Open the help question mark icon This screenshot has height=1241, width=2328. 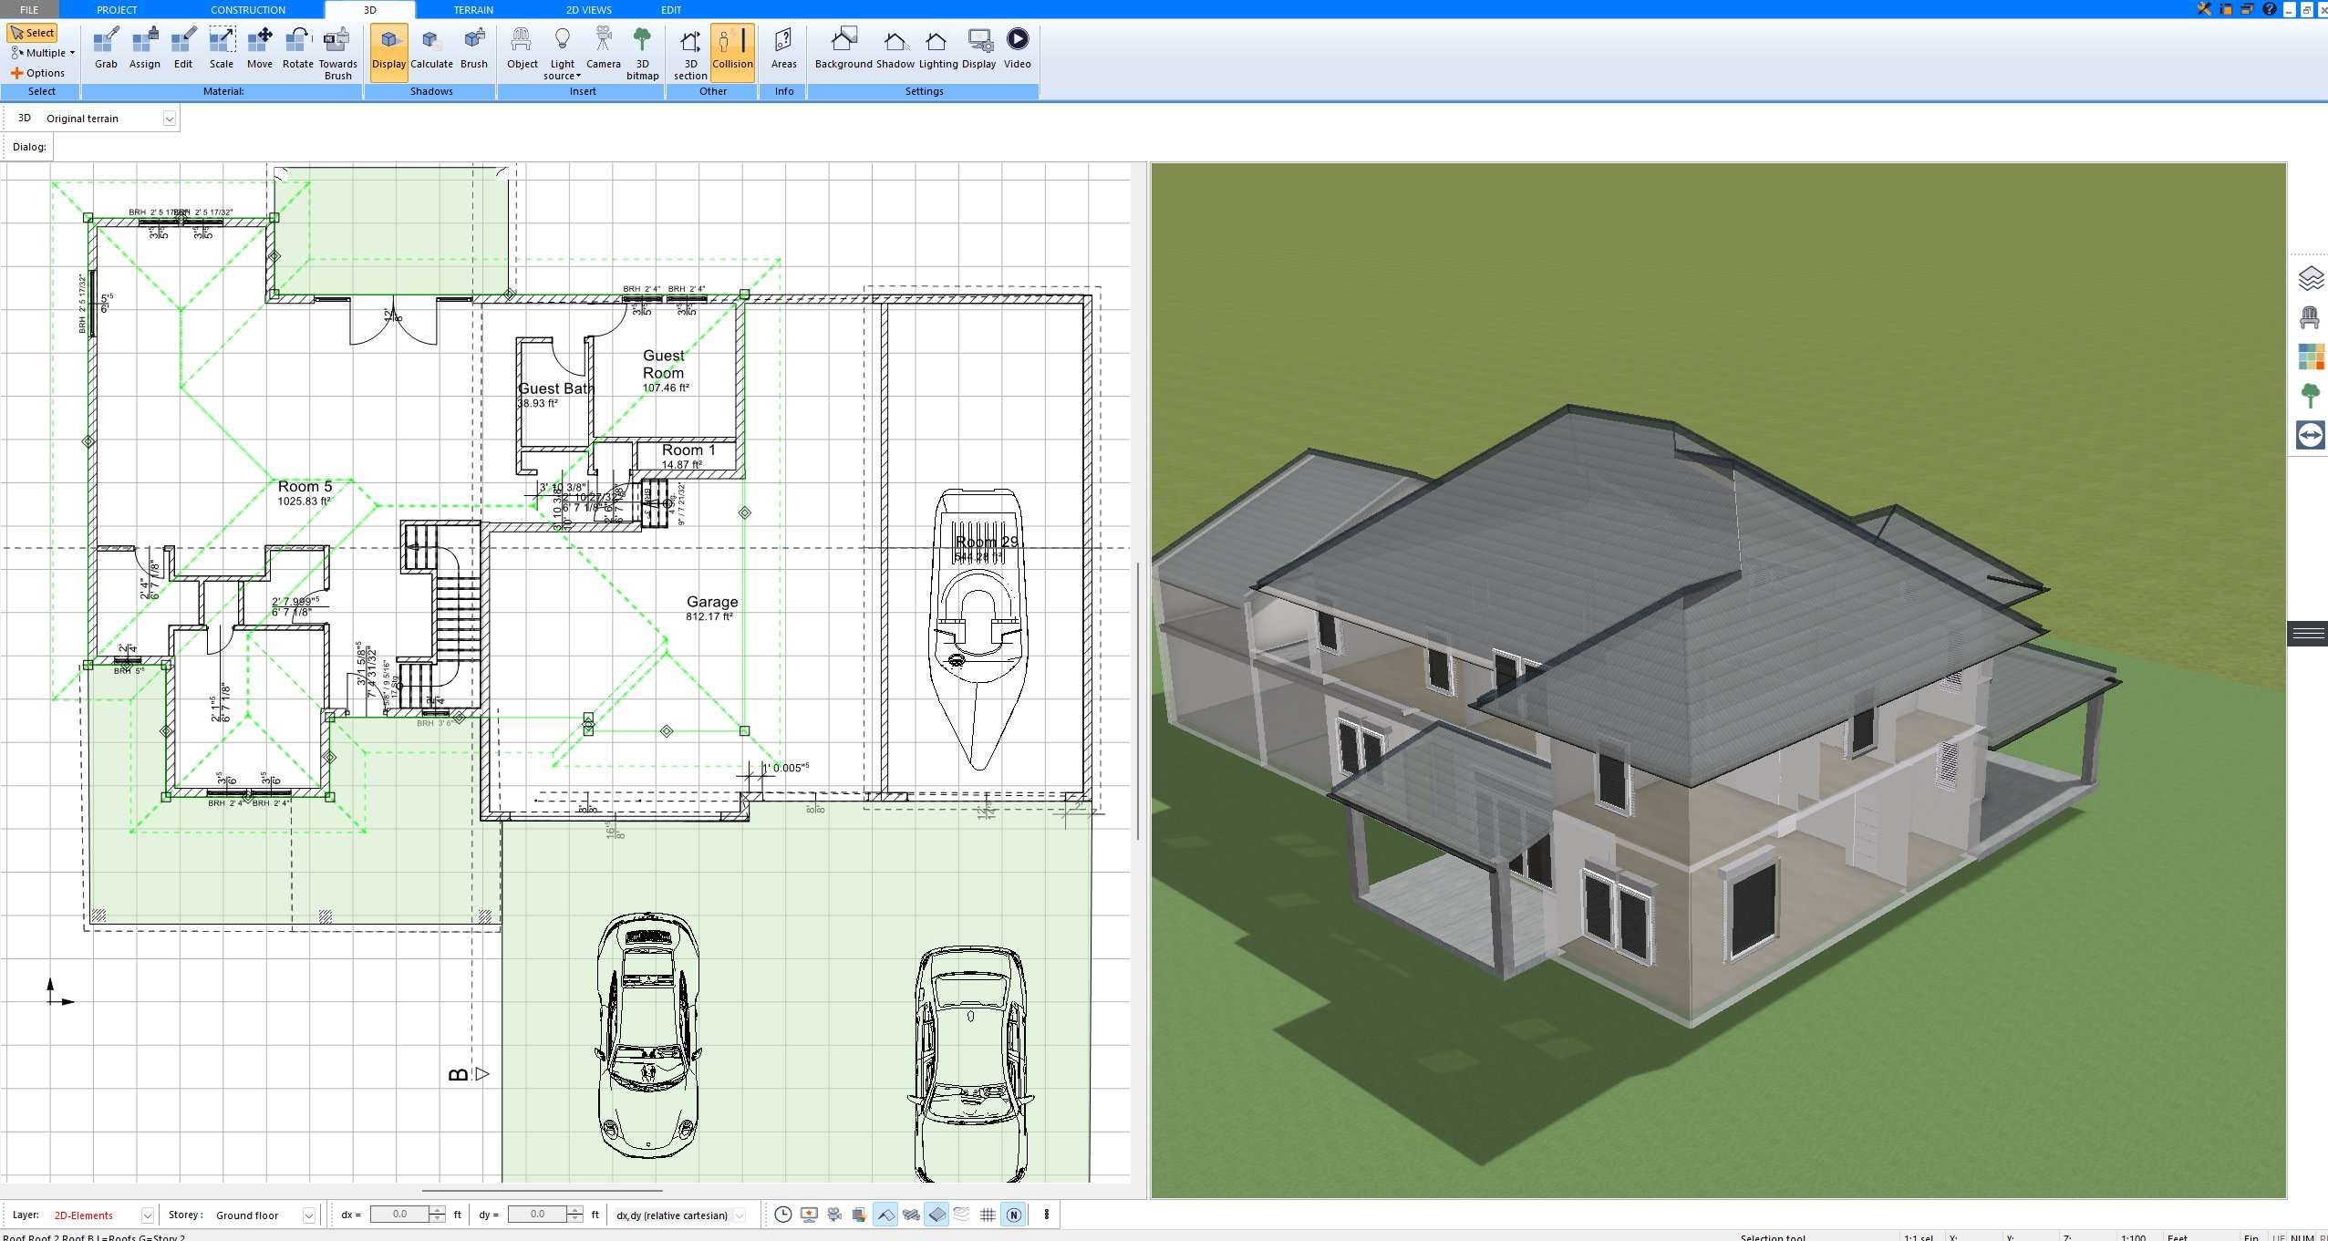[x=2270, y=9]
